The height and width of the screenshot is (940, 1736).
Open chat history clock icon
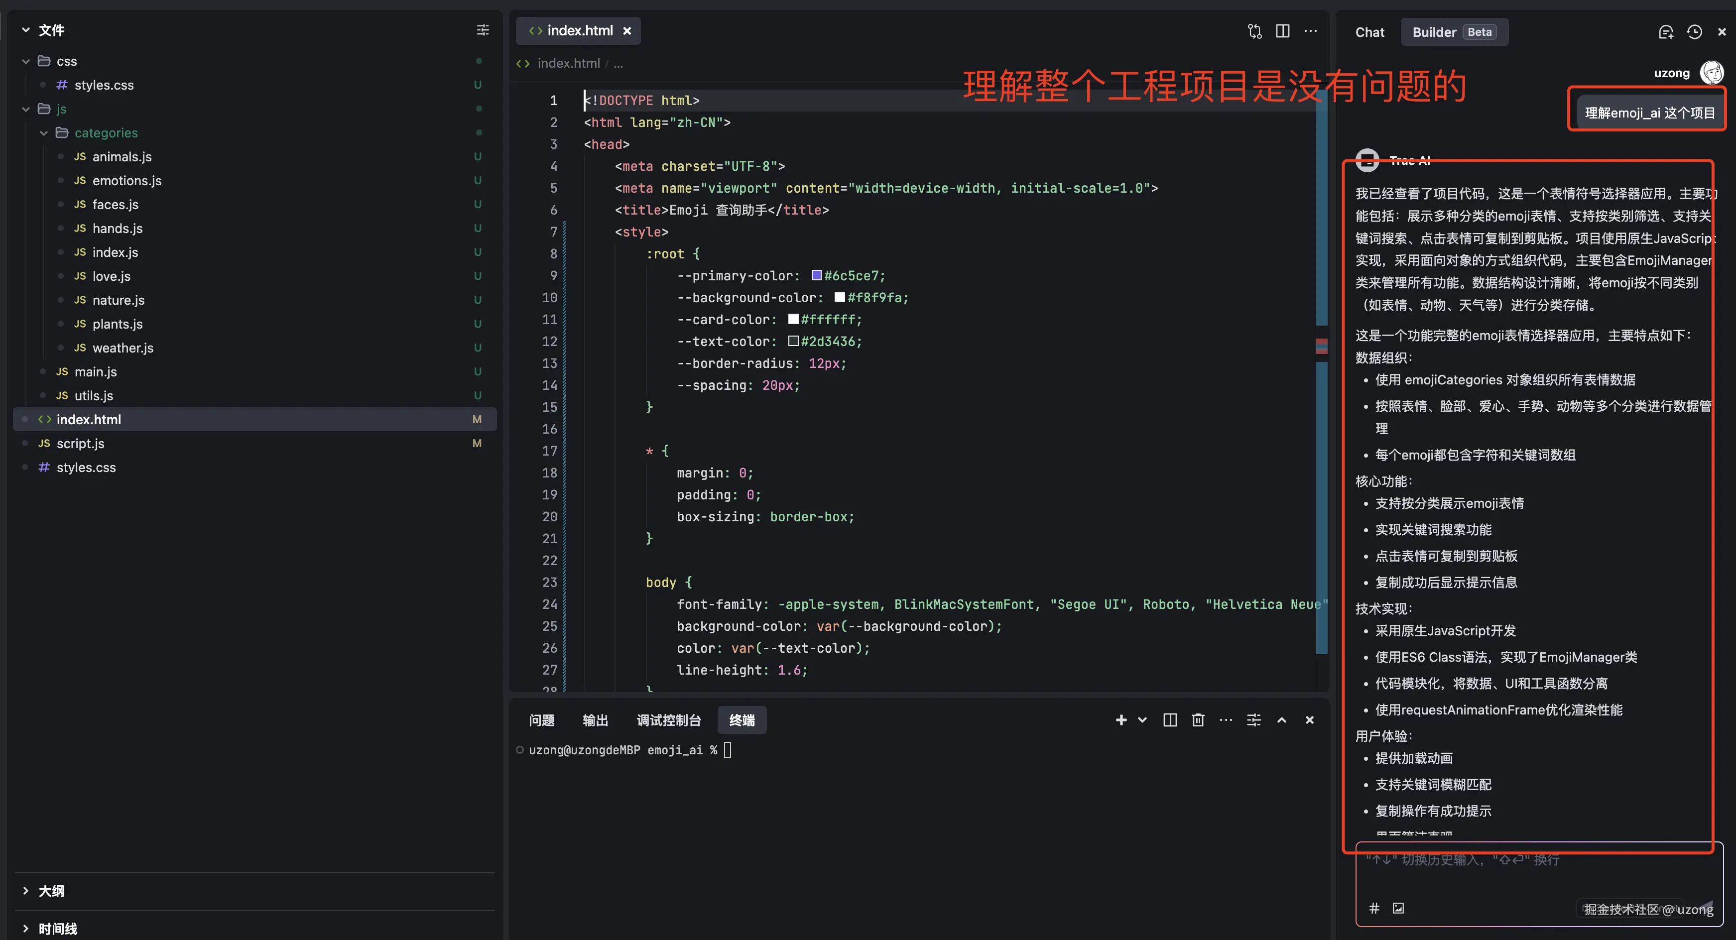click(x=1694, y=32)
